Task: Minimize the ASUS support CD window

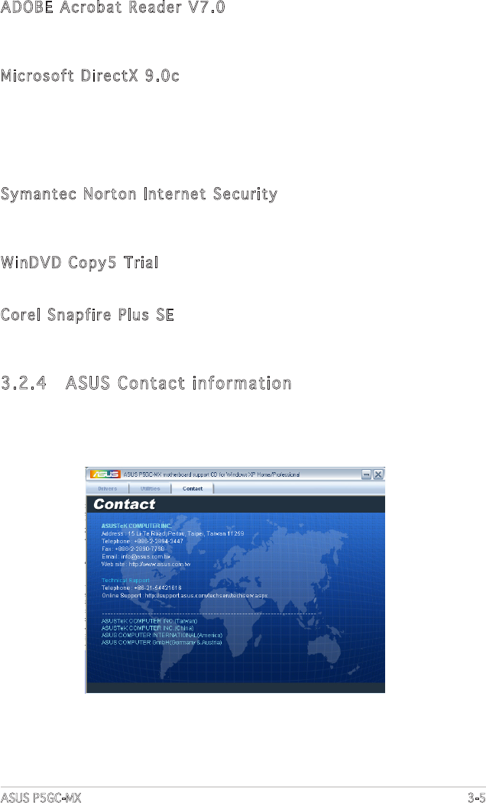Action: pos(367,474)
